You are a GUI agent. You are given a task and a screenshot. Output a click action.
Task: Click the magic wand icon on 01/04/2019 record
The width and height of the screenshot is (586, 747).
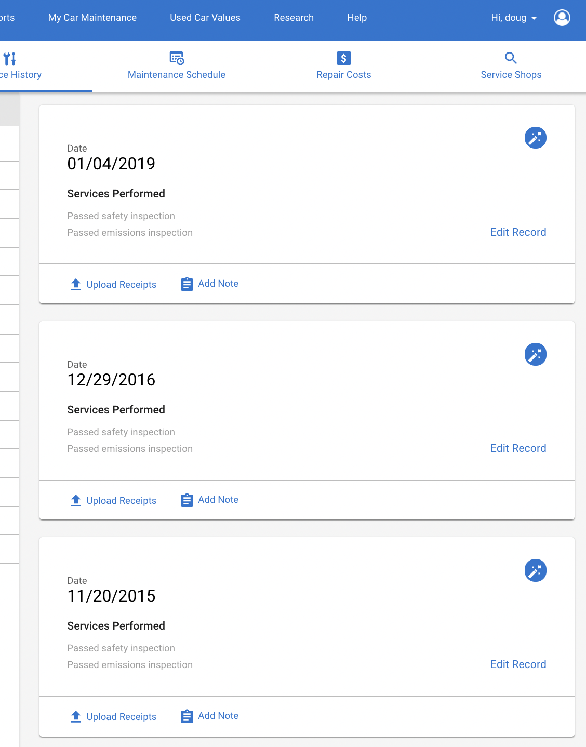click(535, 138)
